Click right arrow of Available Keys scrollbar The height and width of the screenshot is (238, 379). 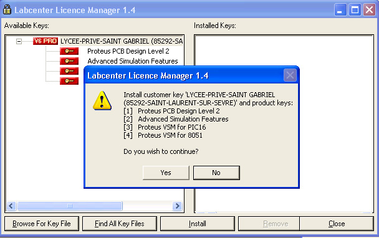pos(178,206)
